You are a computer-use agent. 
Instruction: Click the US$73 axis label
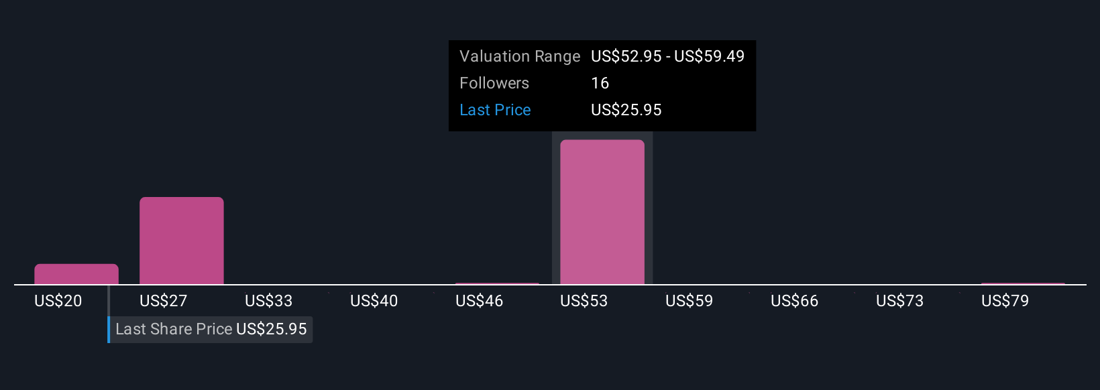coord(900,301)
